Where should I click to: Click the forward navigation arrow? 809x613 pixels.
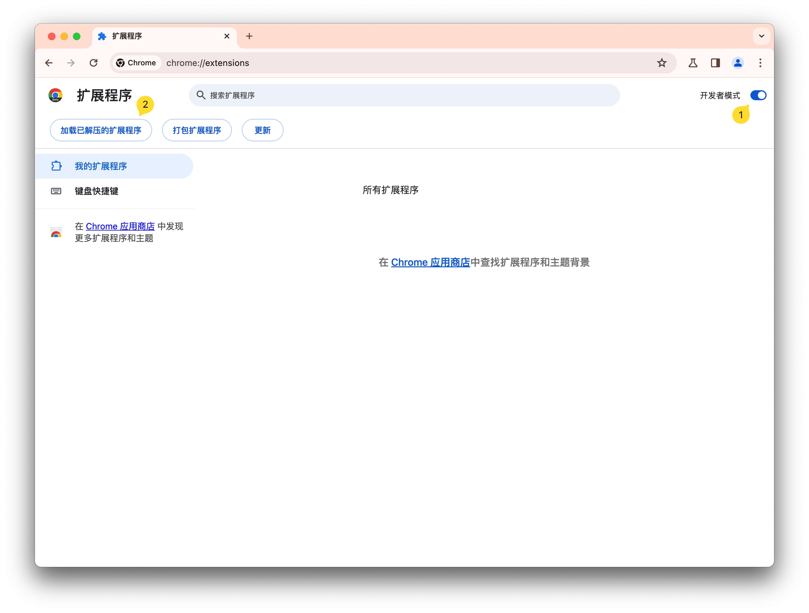tap(71, 63)
